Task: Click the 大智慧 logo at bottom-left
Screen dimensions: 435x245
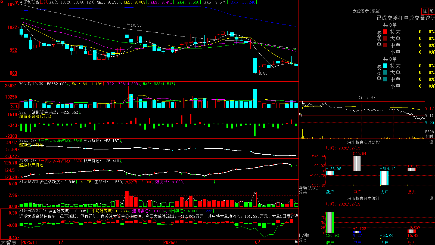Action: (8, 242)
